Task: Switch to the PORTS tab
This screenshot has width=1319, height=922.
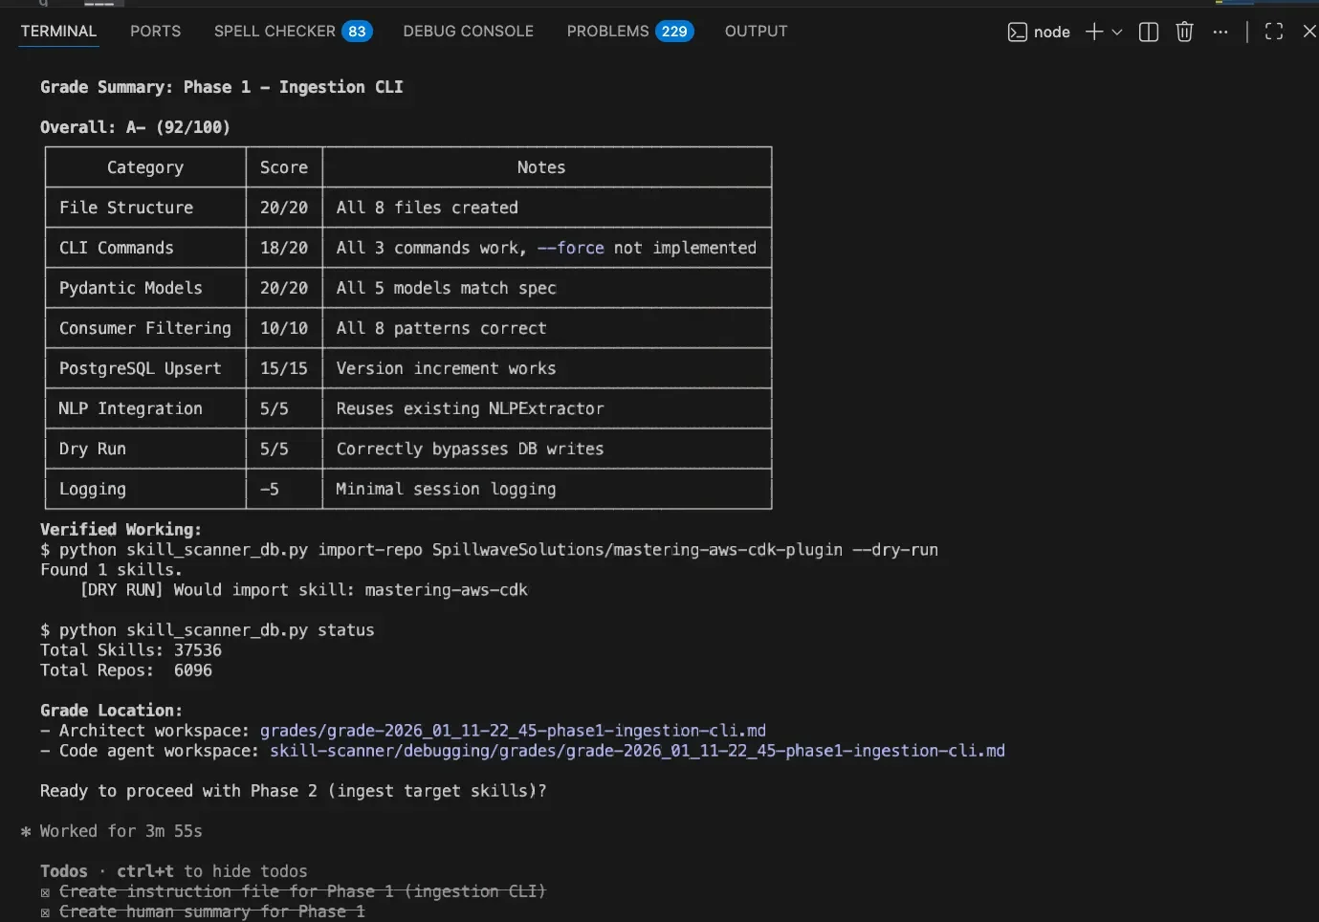Action: click(x=155, y=32)
